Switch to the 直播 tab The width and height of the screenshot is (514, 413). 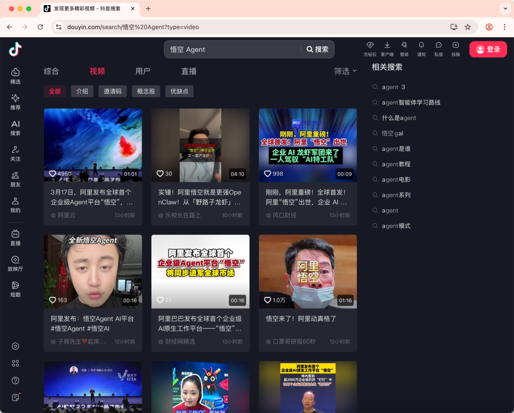pos(188,71)
